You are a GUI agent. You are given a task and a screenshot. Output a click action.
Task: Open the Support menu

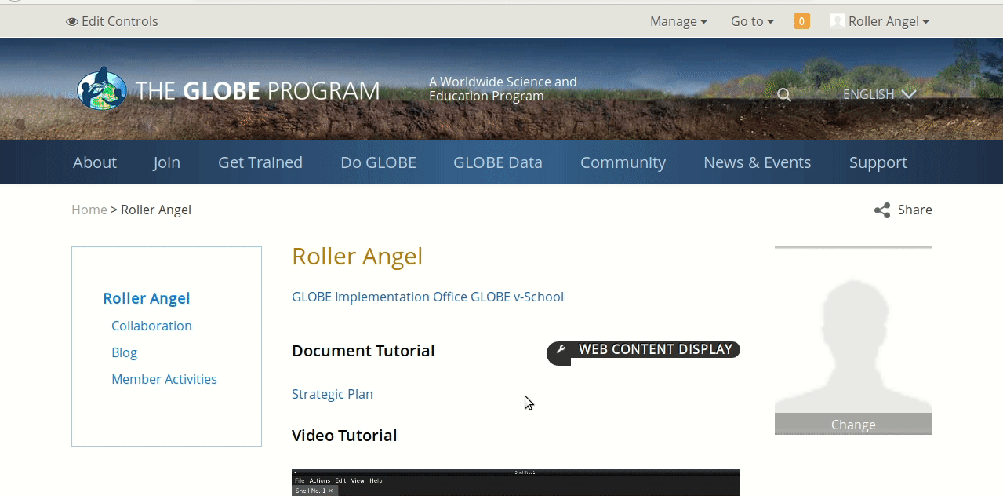pos(878,162)
